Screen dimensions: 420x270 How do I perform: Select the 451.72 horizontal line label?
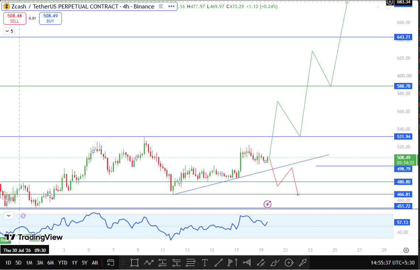pyautogui.click(x=403, y=206)
